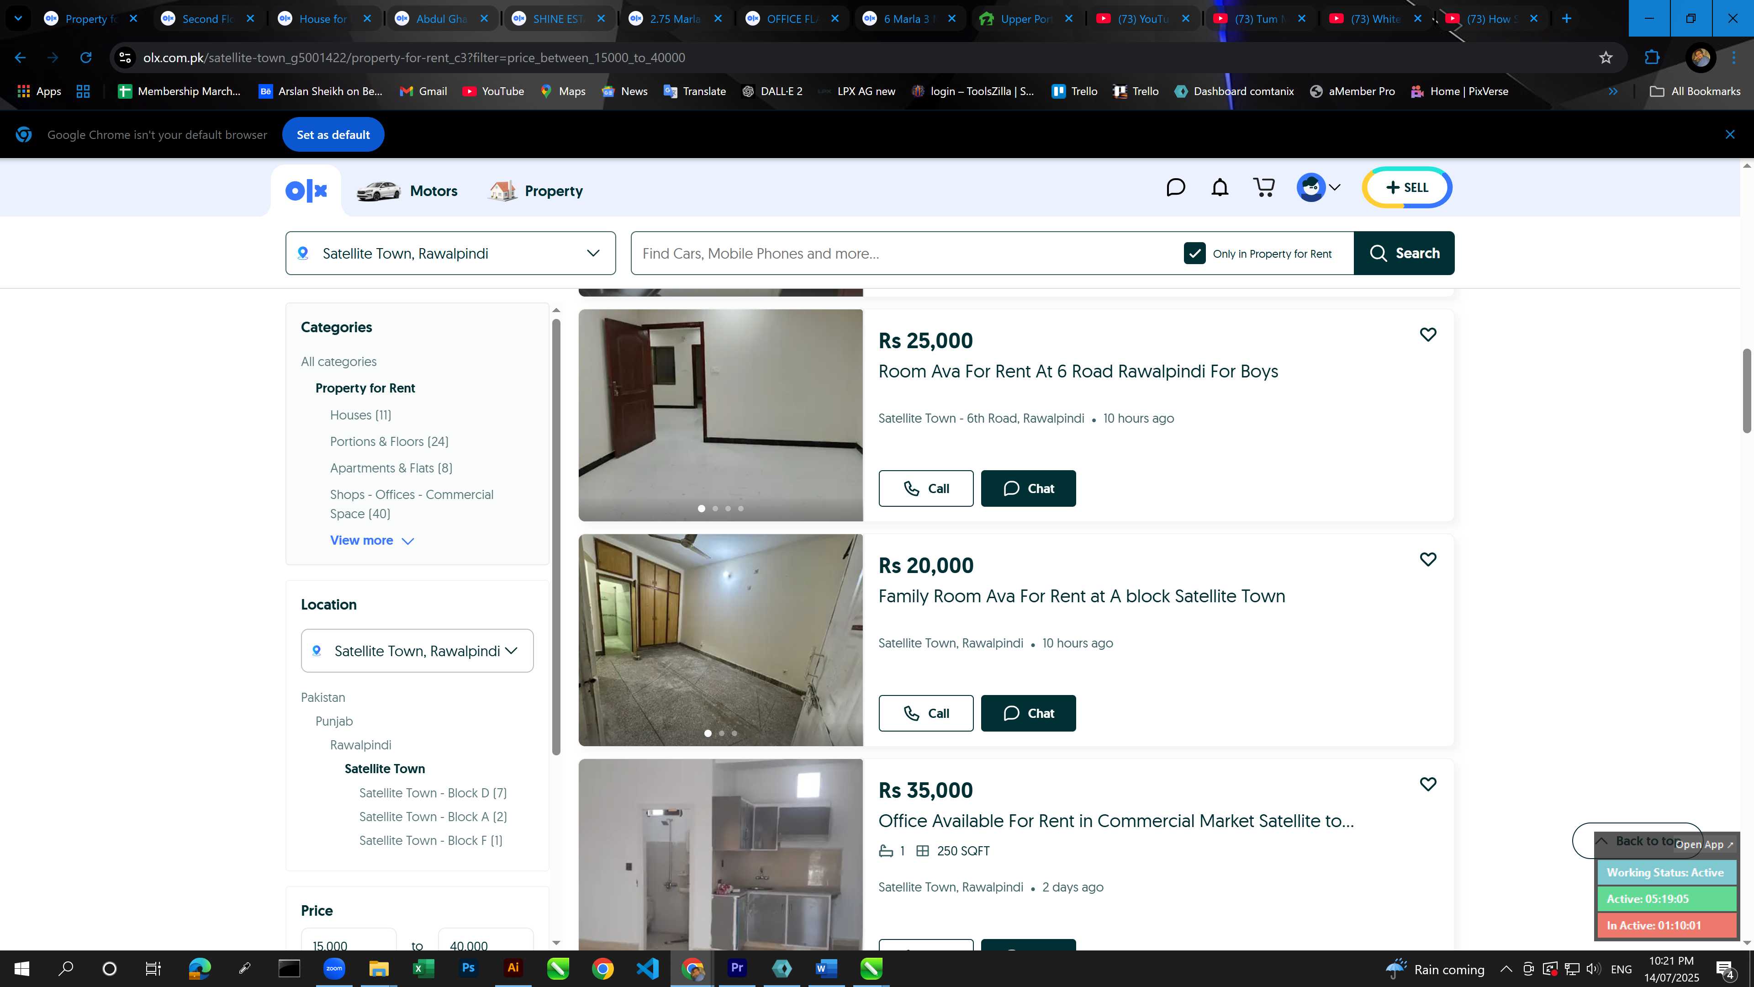Open view site information icon in address bar
The width and height of the screenshot is (1754, 987).
[x=125, y=58]
